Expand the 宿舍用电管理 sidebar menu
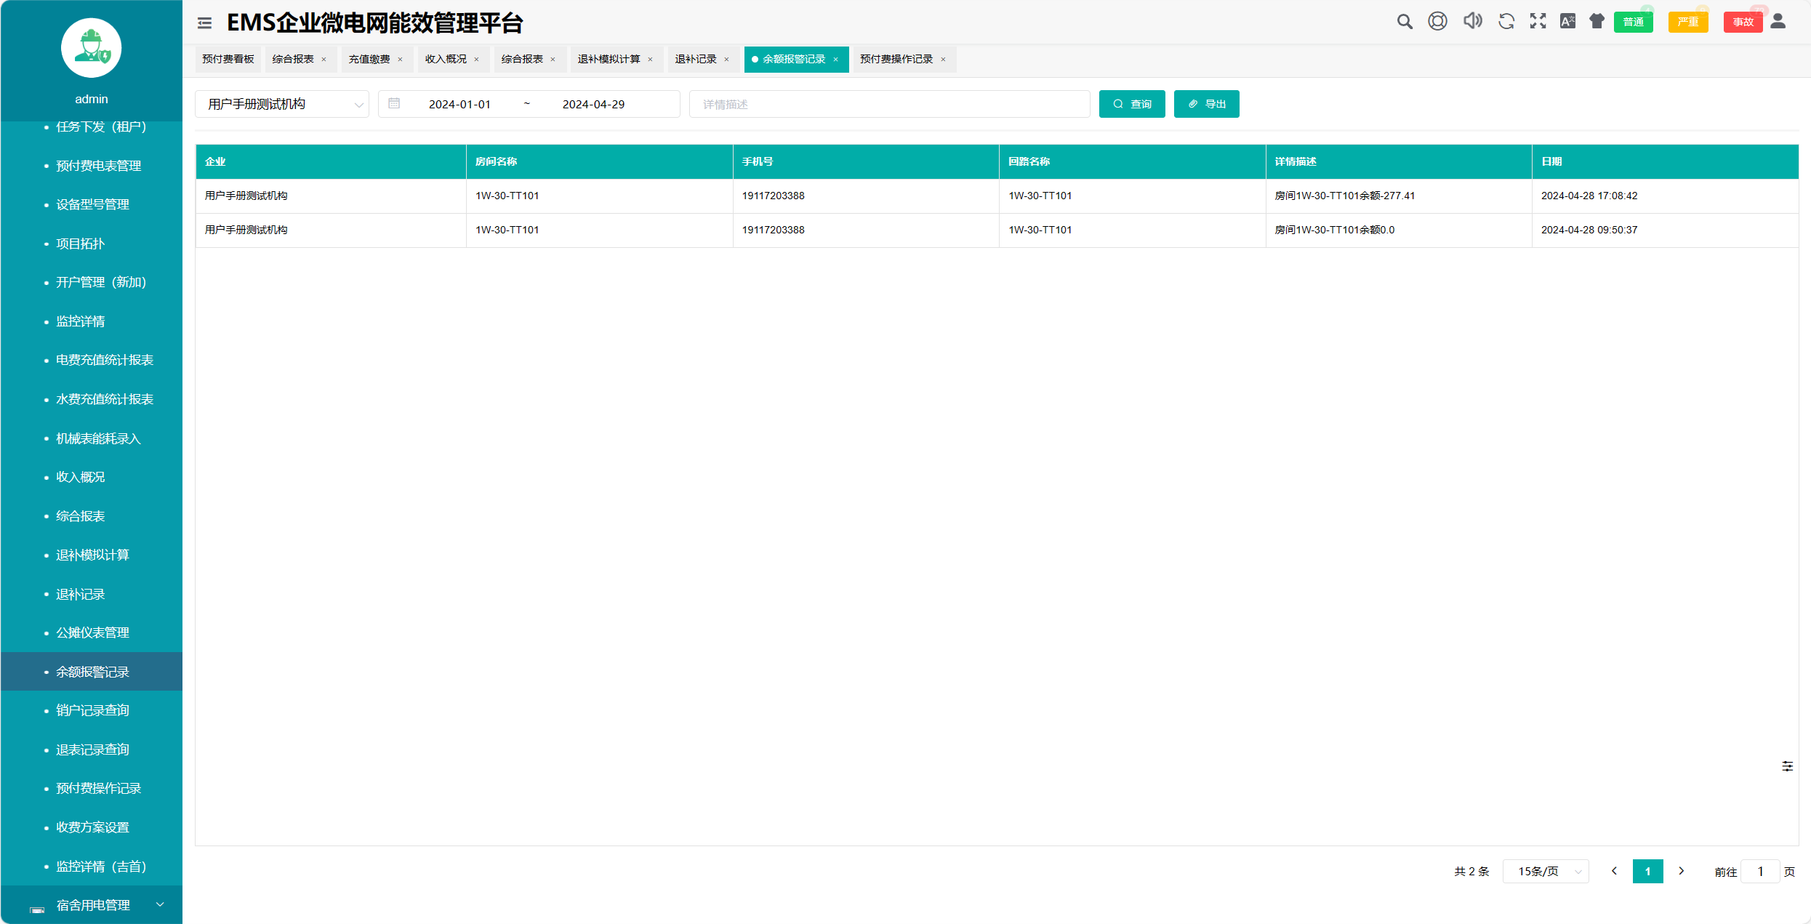 click(92, 905)
